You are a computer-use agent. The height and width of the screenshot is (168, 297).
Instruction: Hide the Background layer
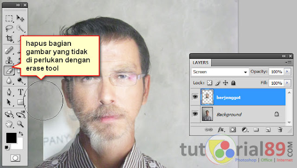click(x=195, y=113)
